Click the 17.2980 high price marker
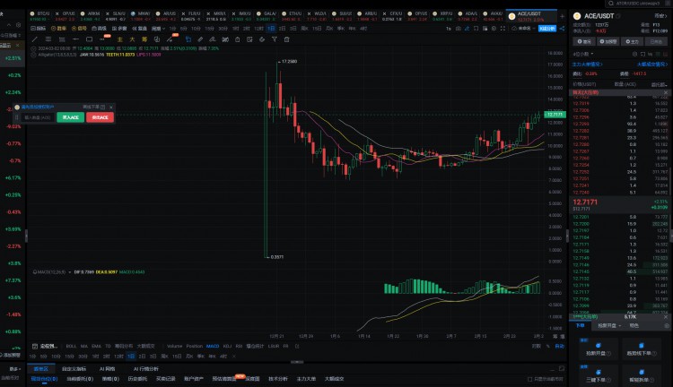 click(289, 62)
